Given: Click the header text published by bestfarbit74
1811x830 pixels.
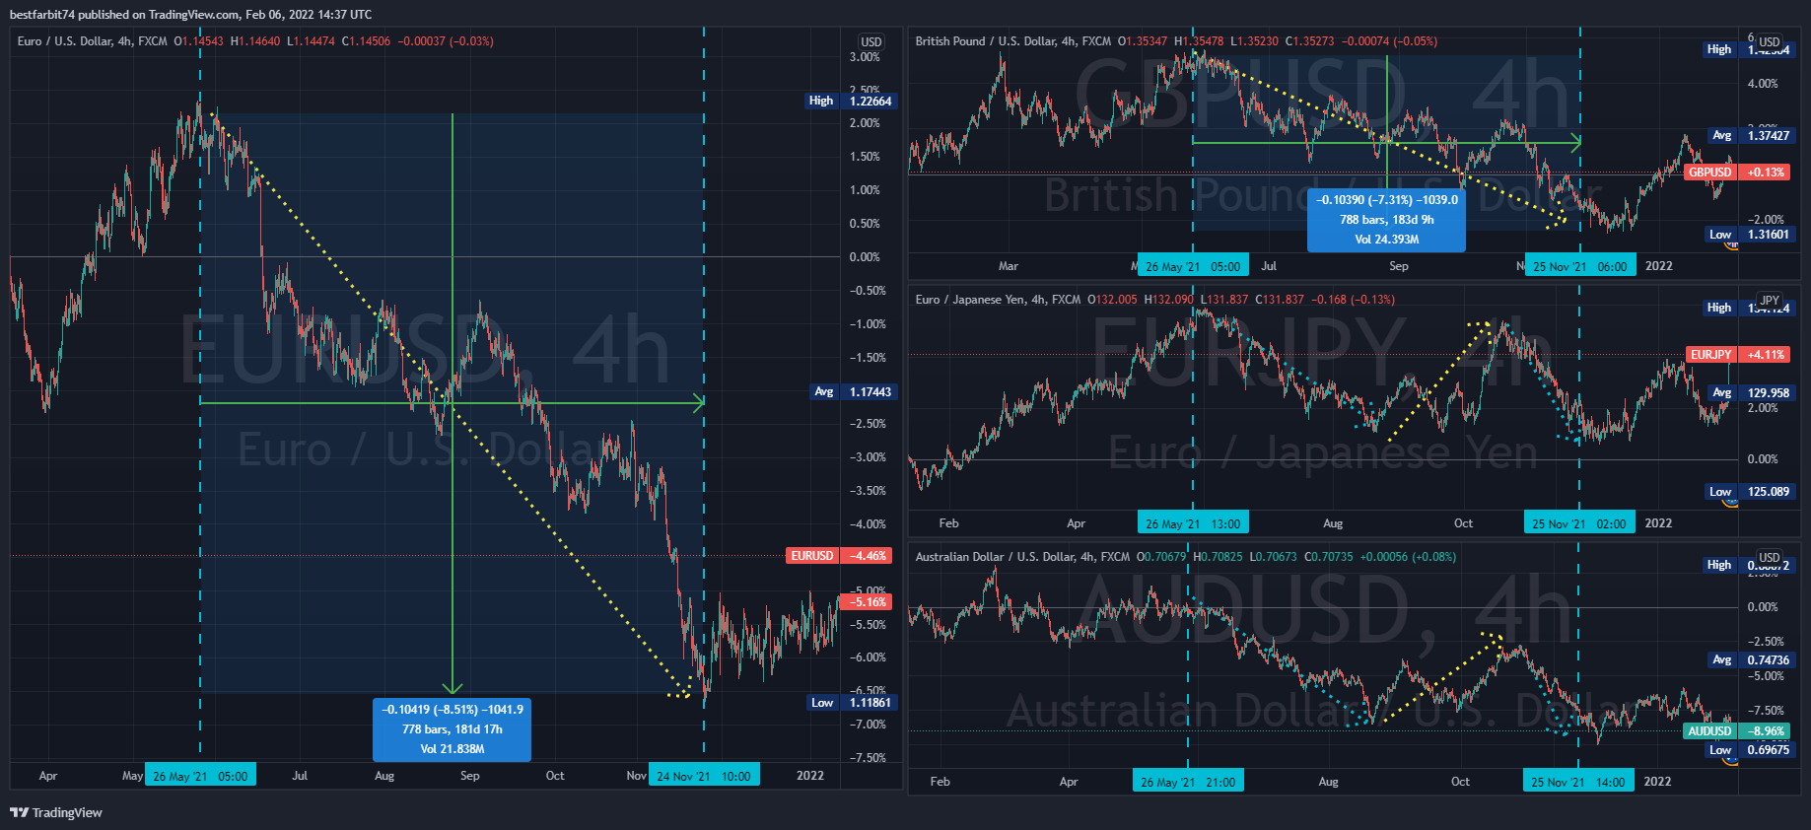Looking at the screenshot, I should [191, 15].
